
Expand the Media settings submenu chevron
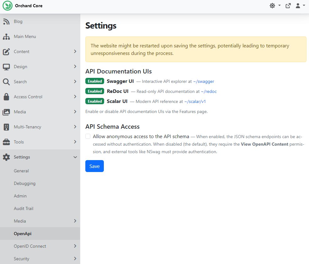click(x=75, y=221)
